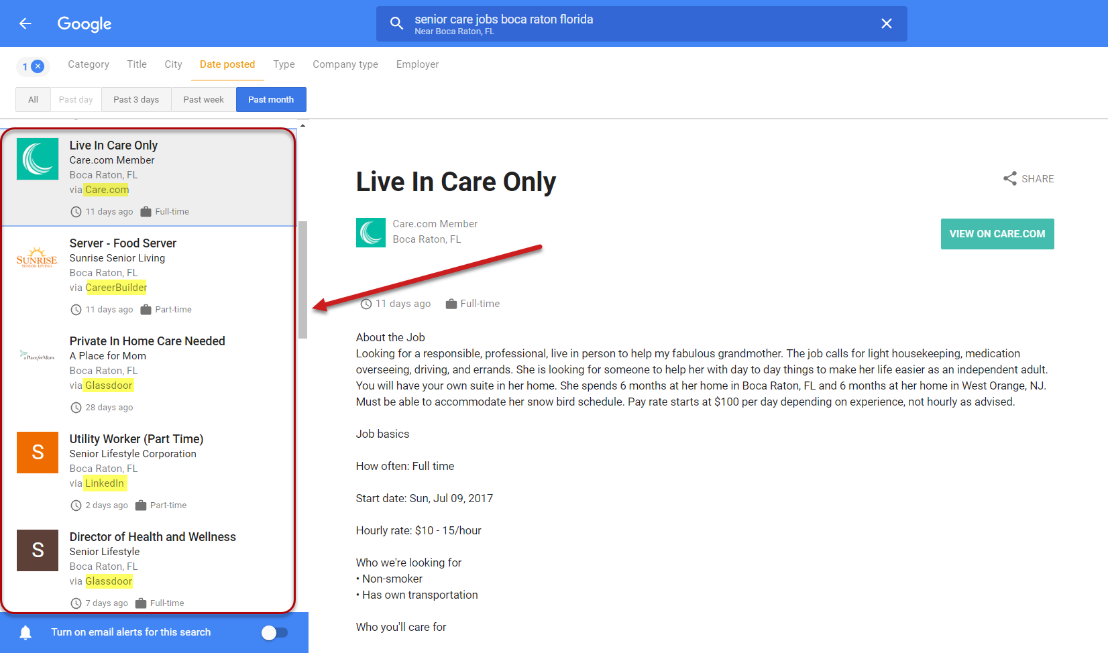Screen dimensions: 1108x653
Task: Select the Past 3 days filter
Action: click(136, 100)
